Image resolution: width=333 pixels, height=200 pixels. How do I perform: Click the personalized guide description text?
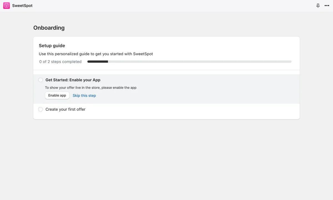96,54
